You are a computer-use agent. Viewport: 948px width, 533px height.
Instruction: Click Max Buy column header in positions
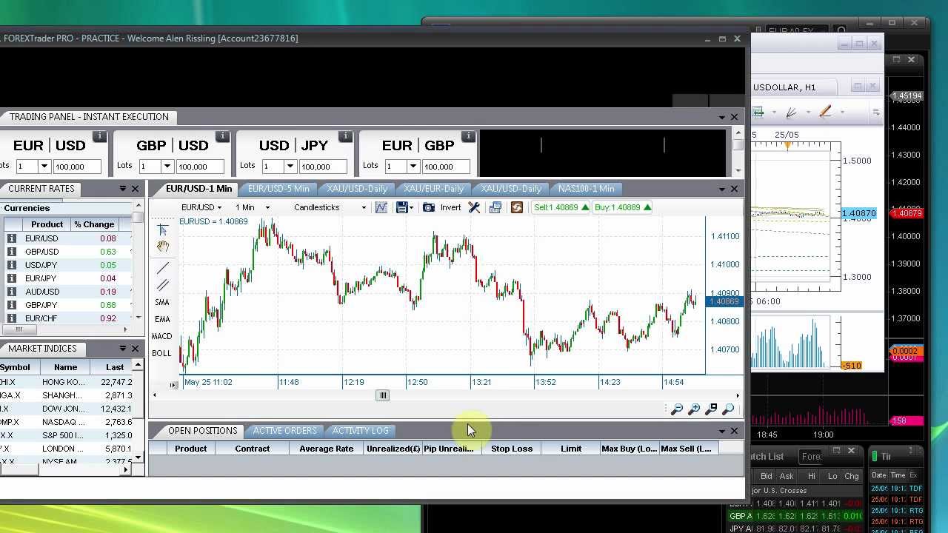coord(629,449)
